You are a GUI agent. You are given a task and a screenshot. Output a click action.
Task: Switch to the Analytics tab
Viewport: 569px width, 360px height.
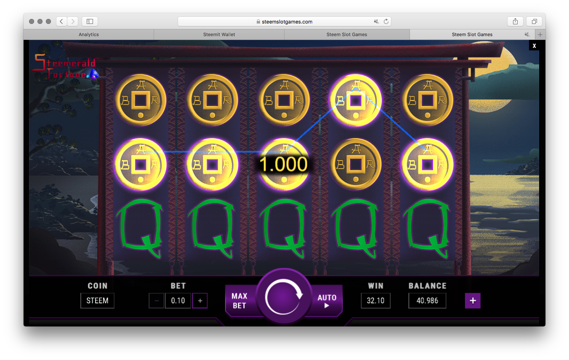[x=89, y=34]
